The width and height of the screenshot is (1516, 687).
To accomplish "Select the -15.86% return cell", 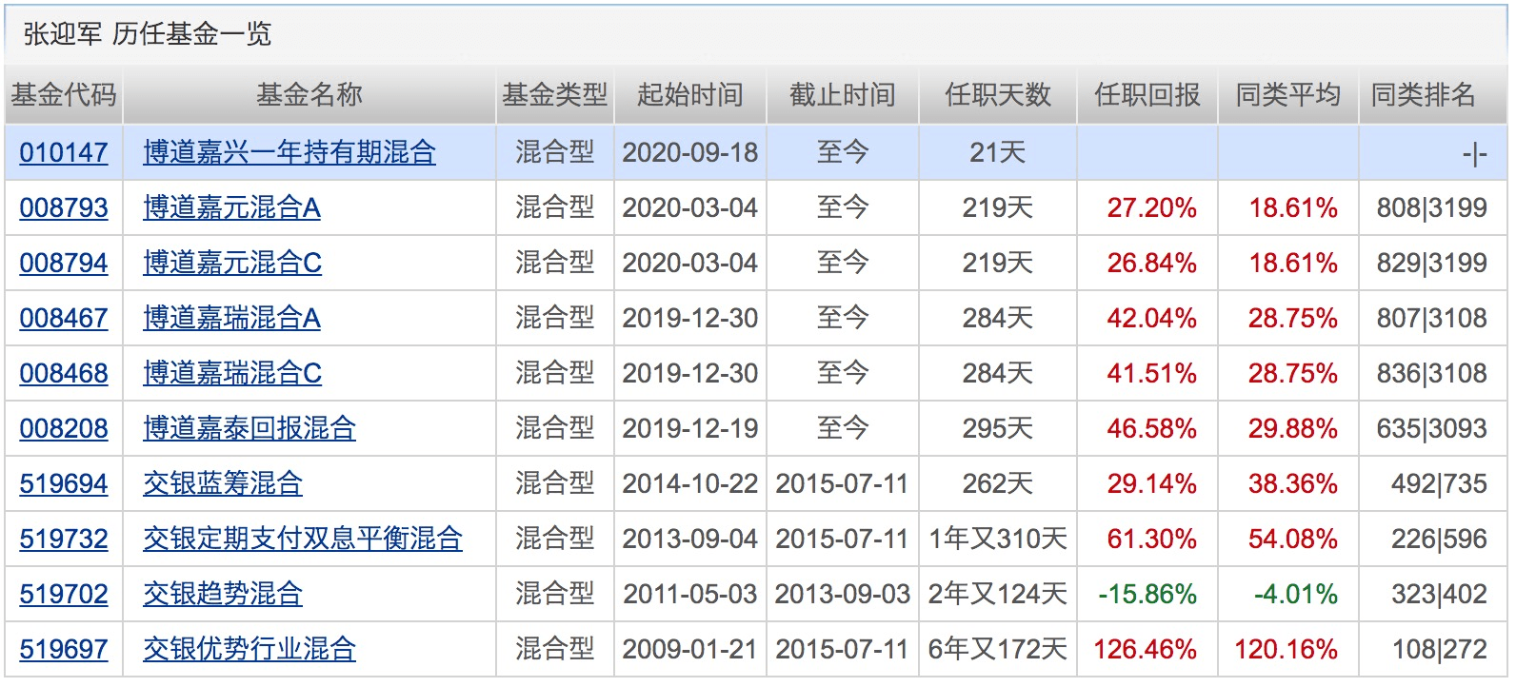I will point(1147,594).
